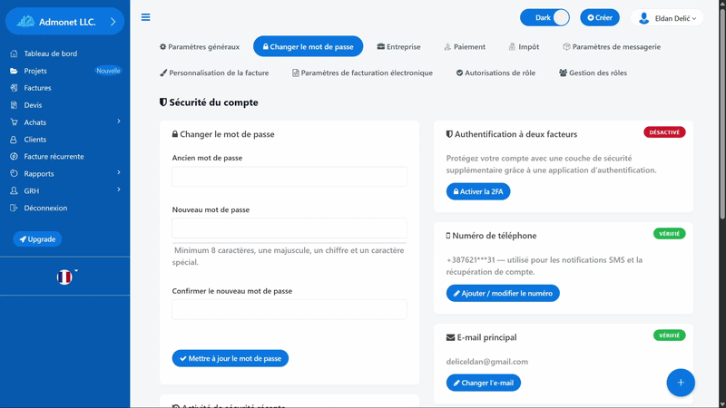This screenshot has width=726, height=408.
Task: Click the Factures sidebar icon
Action: pos(14,88)
